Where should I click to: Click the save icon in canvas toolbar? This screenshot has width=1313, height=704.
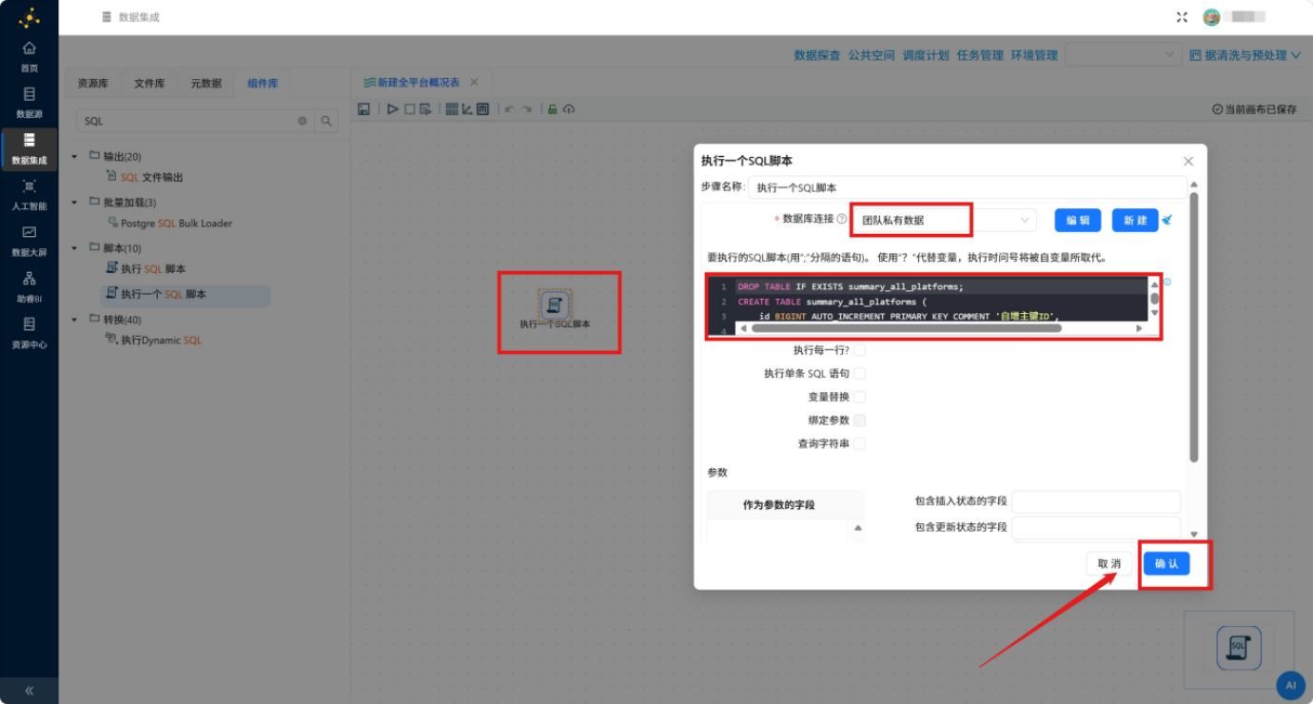point(363,109)
